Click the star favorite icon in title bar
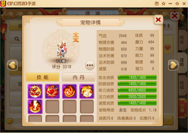188x133 pixels. coord(164,4)
